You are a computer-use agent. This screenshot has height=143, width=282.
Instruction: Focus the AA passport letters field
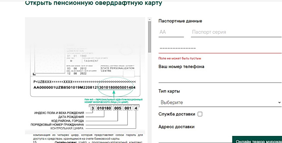171,32
